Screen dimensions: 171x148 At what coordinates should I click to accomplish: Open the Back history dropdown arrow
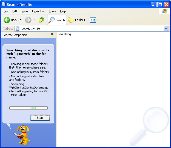point(21,20)
